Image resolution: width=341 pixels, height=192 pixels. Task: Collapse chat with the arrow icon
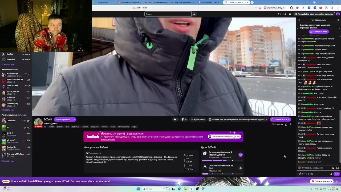[x=299, y=20]
